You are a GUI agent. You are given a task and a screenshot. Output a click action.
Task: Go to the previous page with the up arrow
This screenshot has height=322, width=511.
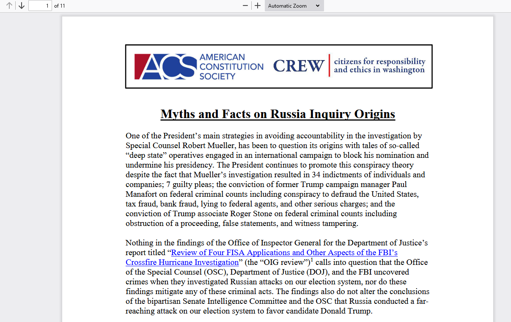(9, 6)
